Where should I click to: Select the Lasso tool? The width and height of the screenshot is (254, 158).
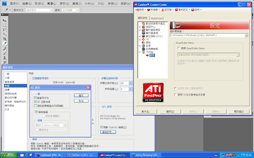click(4, 30)
